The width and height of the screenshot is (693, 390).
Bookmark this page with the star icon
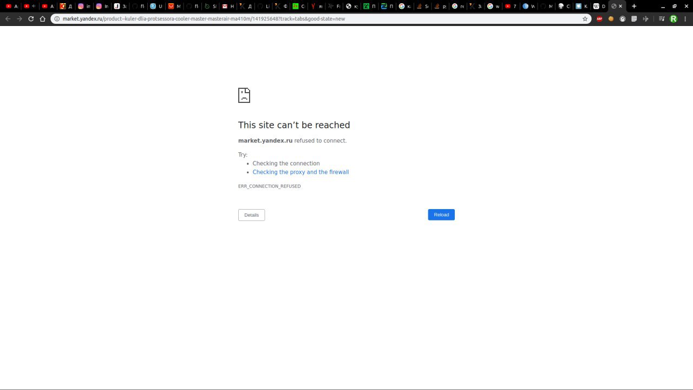(x=585, y=18)
